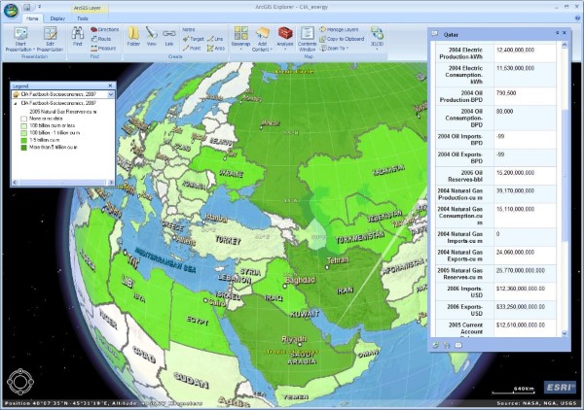This screenshot has height=410, width=584.
Task: Open the ArcGIS Explorer application globe button
Action: (11, 11)
